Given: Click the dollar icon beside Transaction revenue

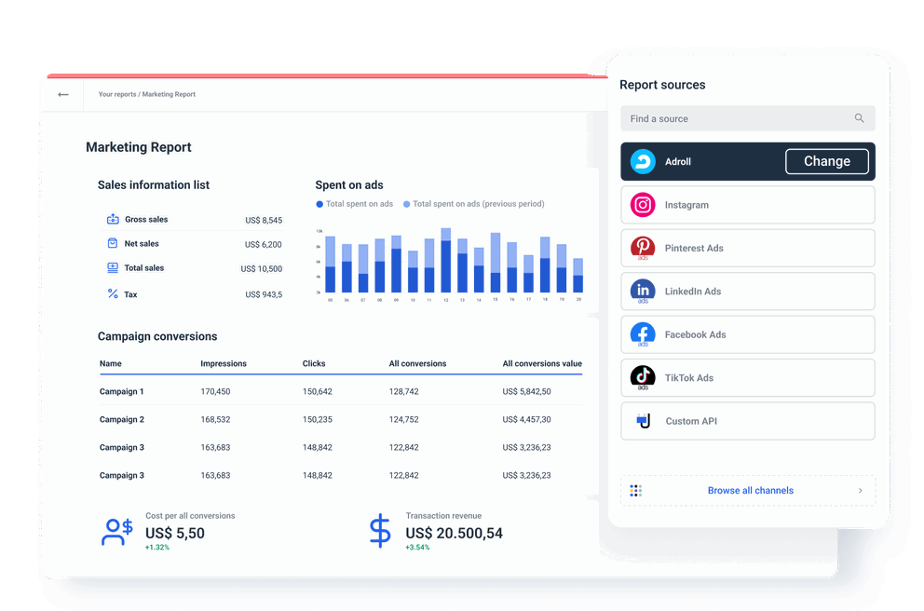Looking at the screenshot, I should coord(379,530).
